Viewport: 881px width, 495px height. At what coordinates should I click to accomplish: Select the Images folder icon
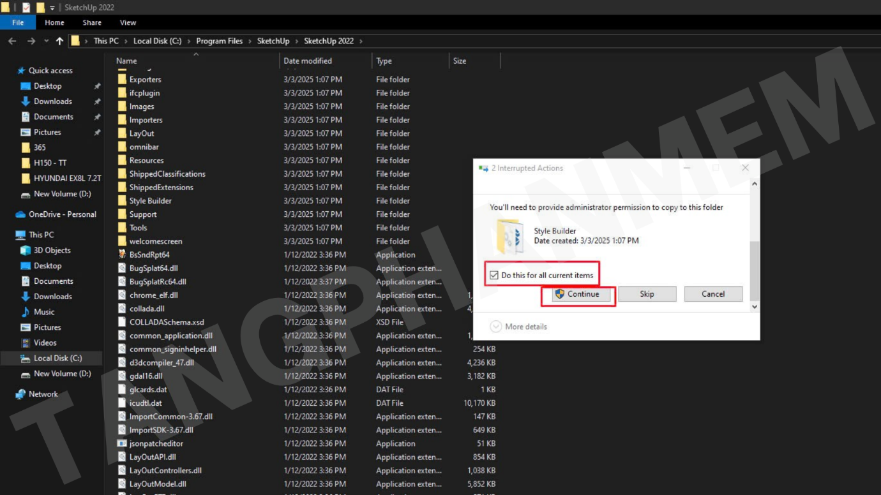(123, 107)
